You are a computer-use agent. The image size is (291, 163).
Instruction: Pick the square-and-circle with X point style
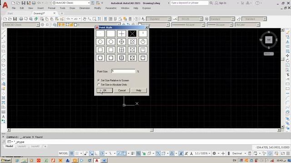[132, 58]
